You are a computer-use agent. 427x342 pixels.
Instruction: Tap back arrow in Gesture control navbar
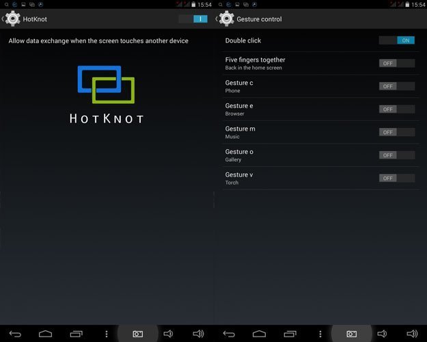[229, 334]
